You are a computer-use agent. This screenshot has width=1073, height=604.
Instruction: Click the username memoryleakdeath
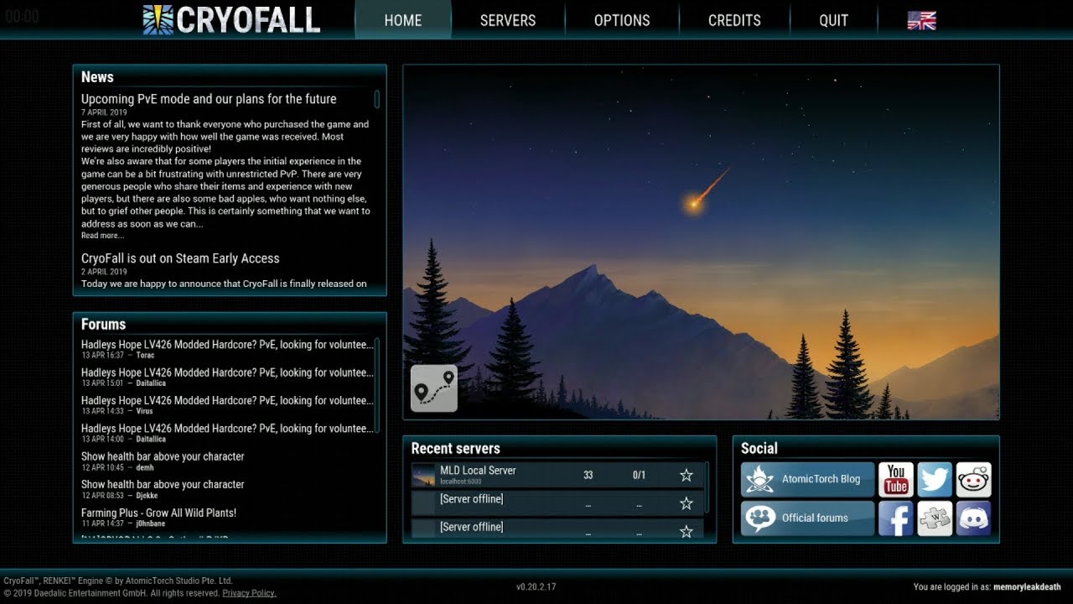1027,587
